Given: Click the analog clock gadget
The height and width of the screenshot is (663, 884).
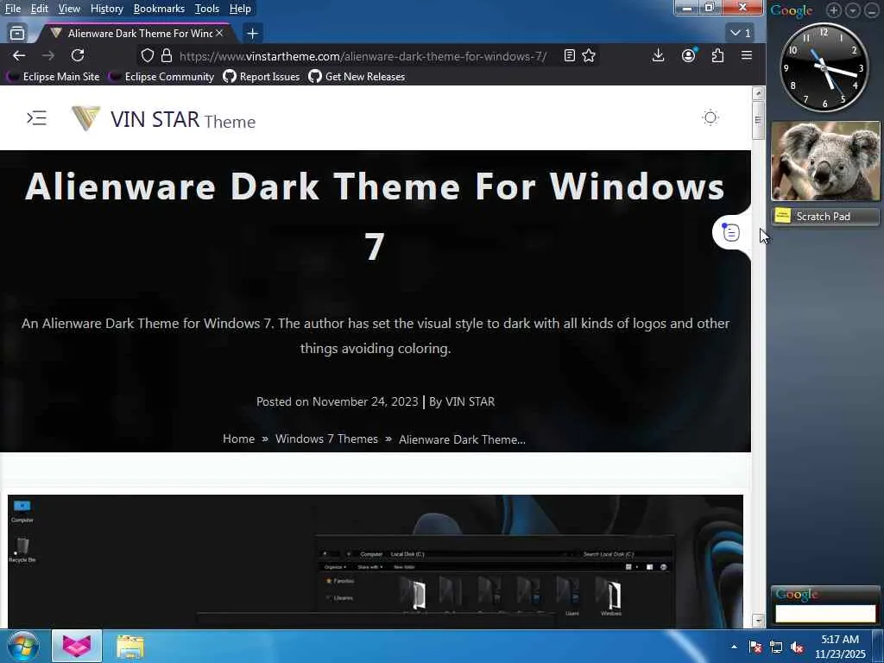Looking at the screenshot, I should 824,67.
